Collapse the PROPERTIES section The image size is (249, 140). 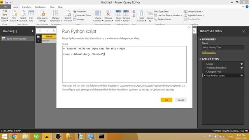(x=200, y=39)
